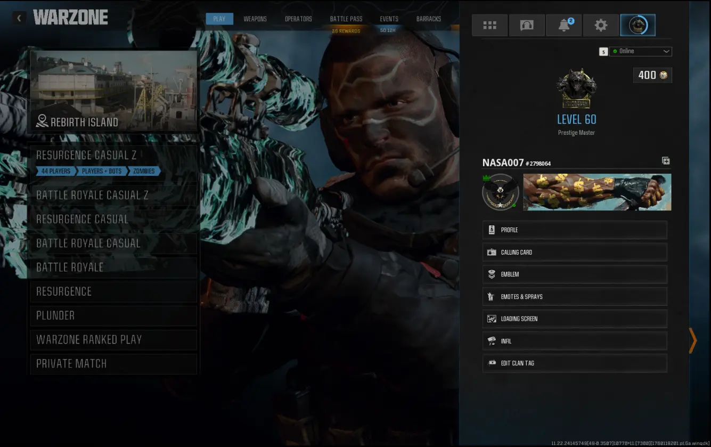Open the Online status dropdown
711x447 pixels.
point(640,51)
